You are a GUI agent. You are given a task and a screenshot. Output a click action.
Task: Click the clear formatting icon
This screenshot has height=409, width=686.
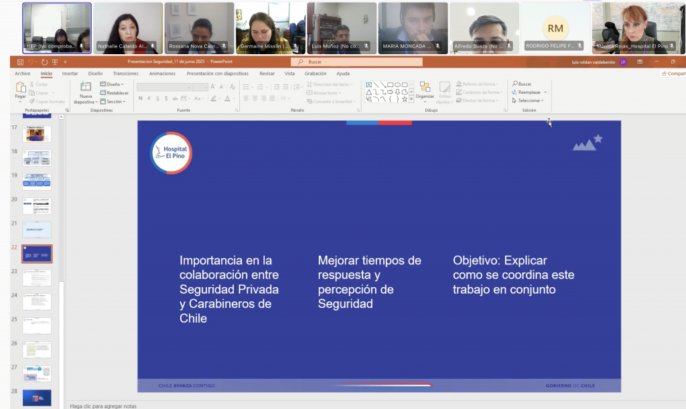[232, 87]
